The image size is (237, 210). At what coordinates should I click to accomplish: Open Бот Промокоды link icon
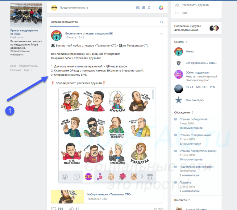point(178,63)
